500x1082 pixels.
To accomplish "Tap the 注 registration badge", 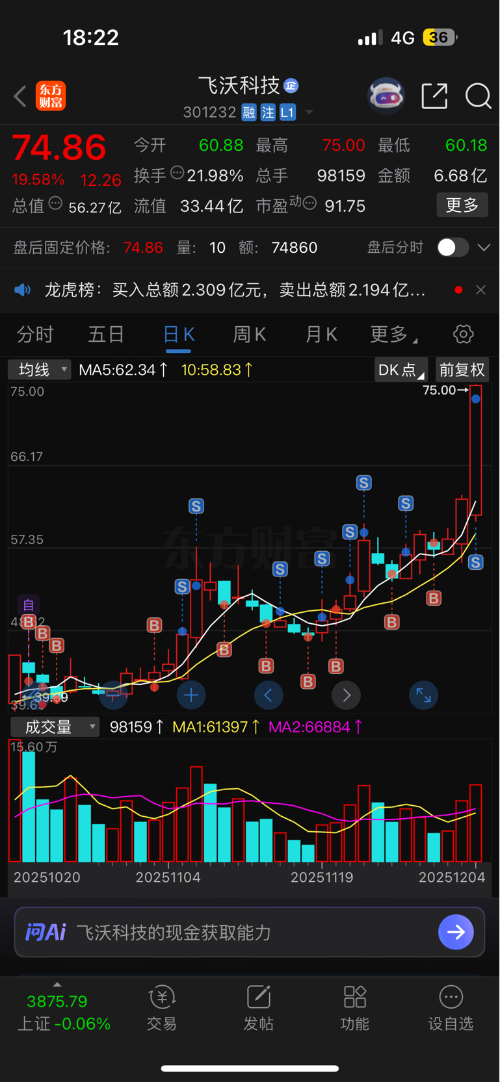I will (268, 112).
